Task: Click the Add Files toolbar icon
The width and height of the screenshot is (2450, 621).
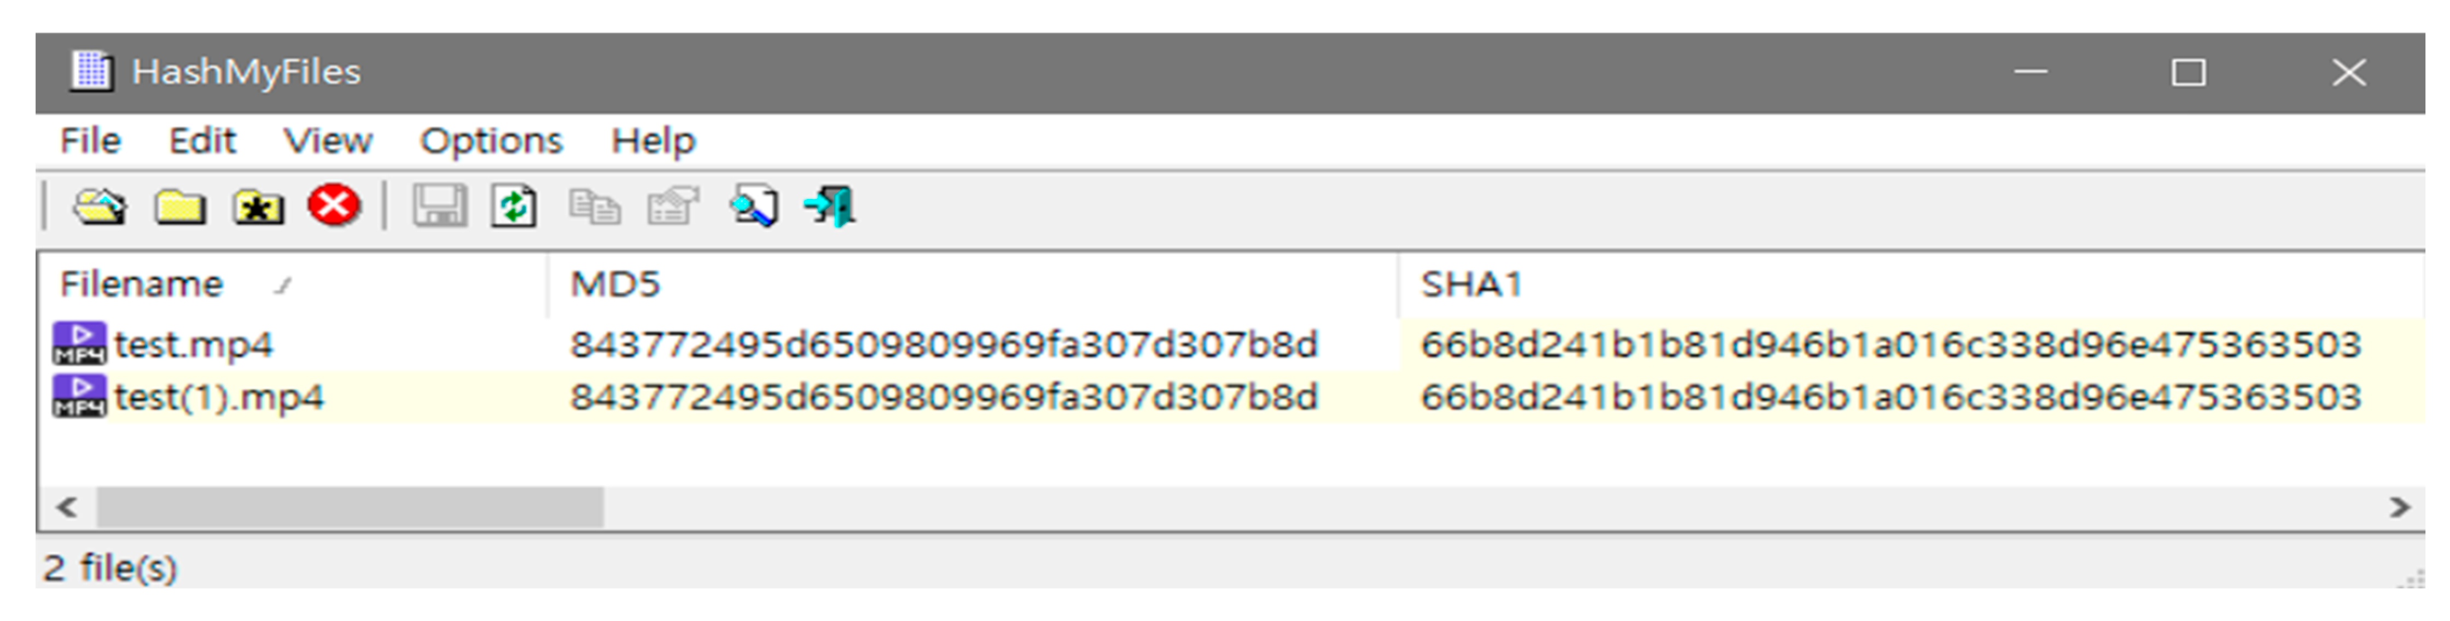Action: pyautogui.click(x=99, y=207)
